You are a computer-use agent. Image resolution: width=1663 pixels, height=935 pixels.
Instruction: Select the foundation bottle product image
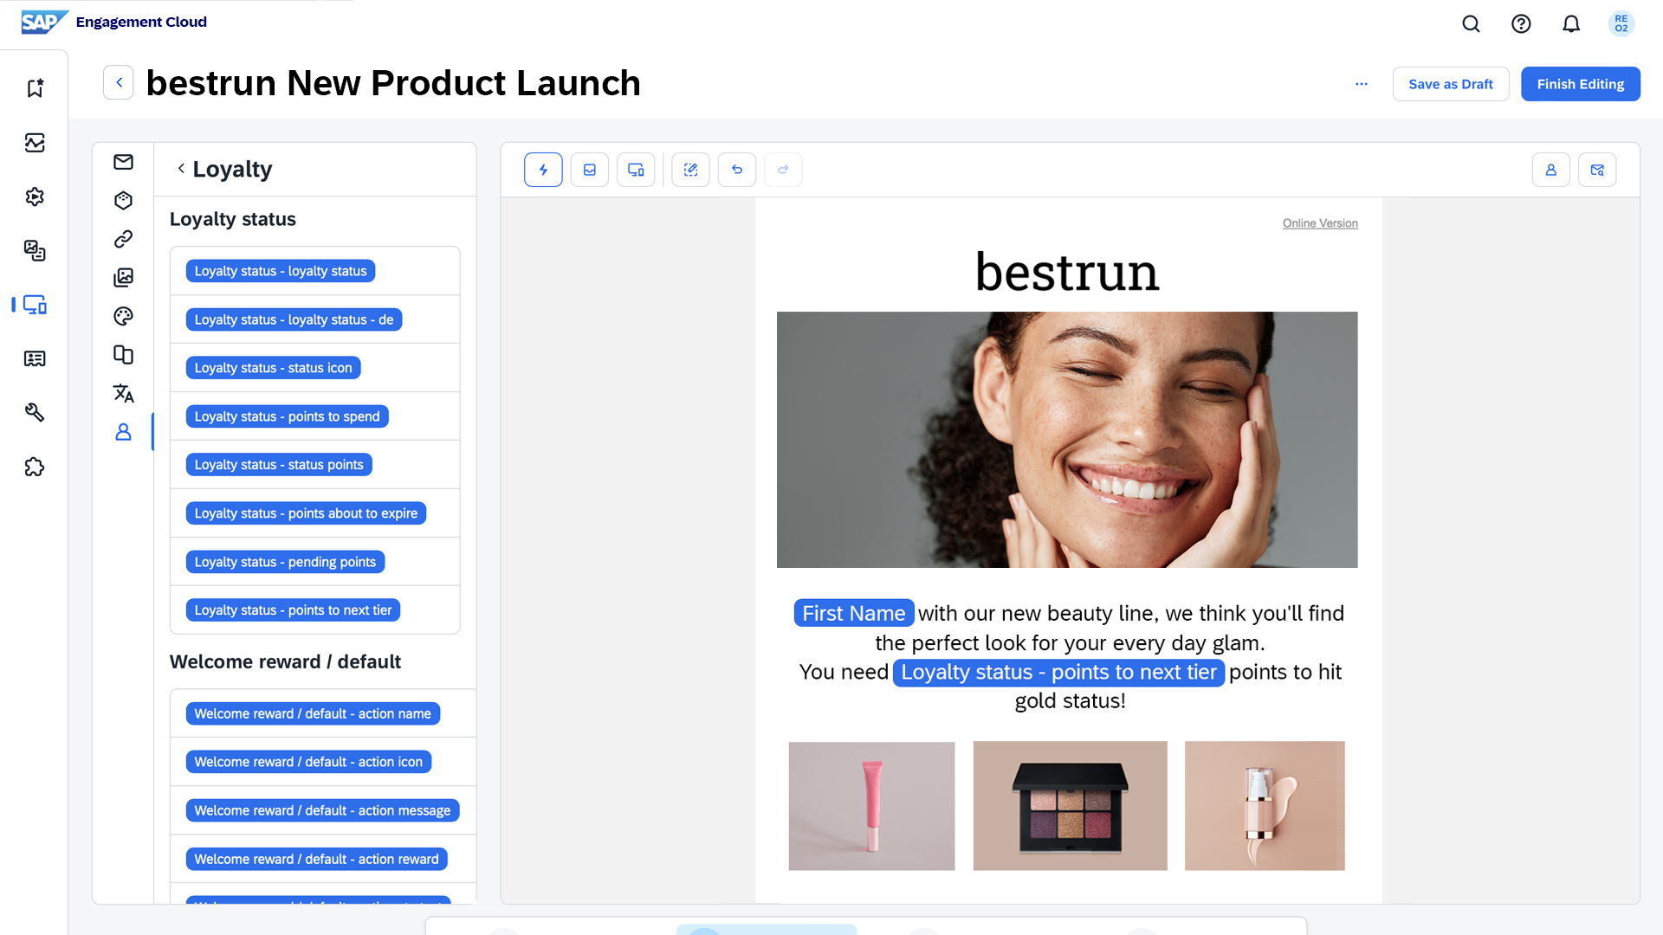point(1265,806)
